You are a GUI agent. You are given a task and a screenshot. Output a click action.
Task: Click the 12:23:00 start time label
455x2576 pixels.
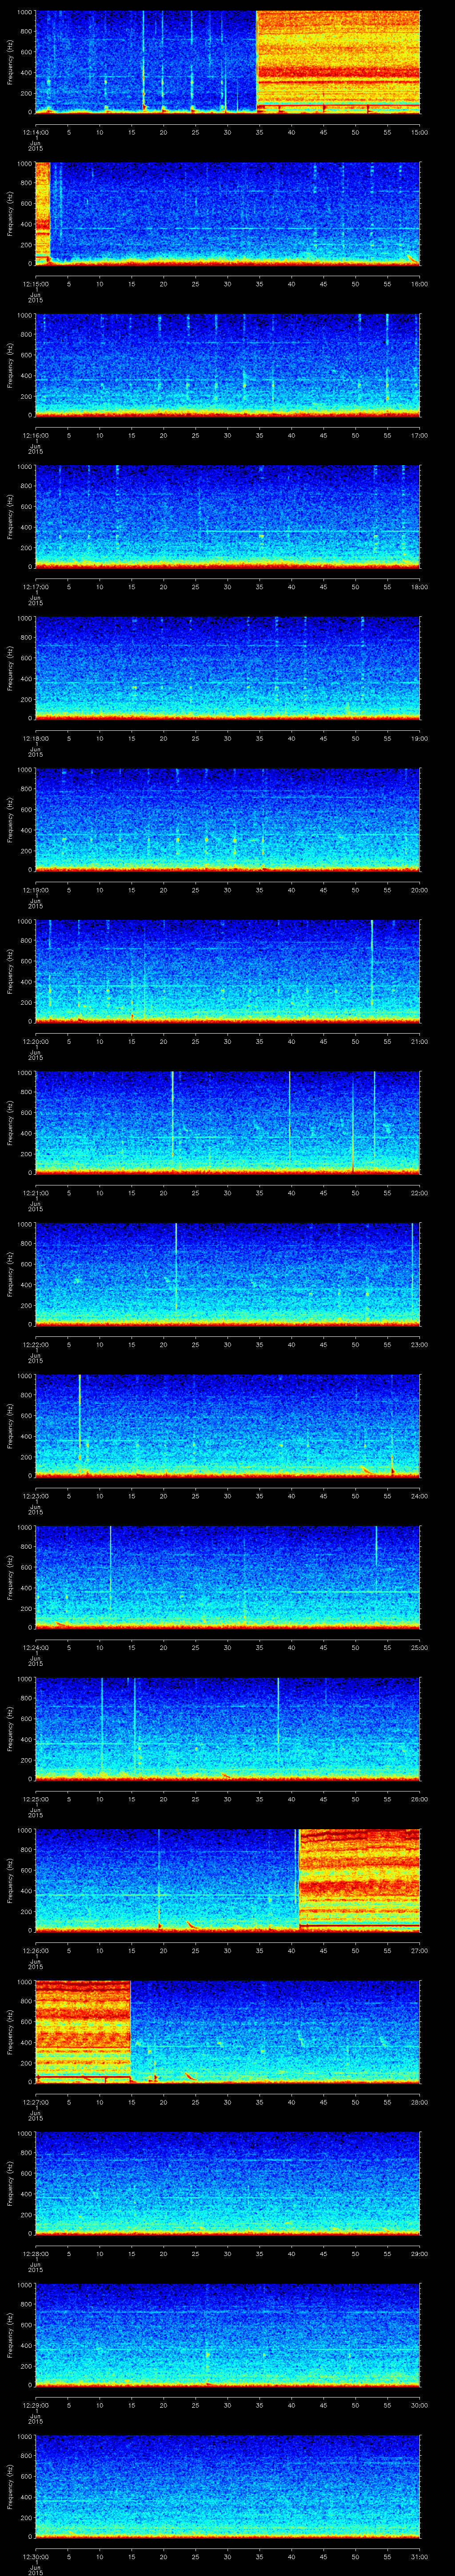(x=36, y=1496)
